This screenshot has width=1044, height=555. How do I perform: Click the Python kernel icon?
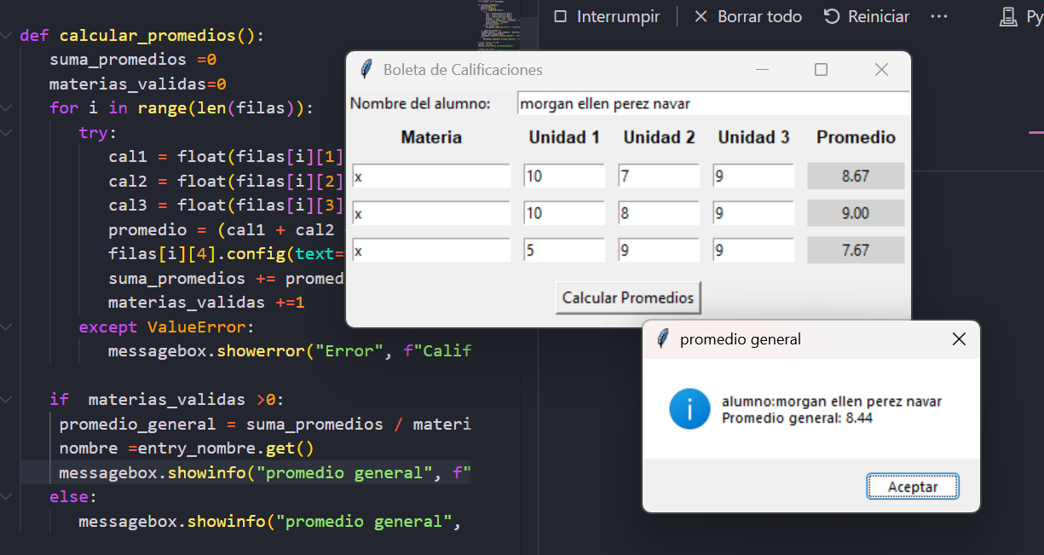click(x=1009, y=16)
